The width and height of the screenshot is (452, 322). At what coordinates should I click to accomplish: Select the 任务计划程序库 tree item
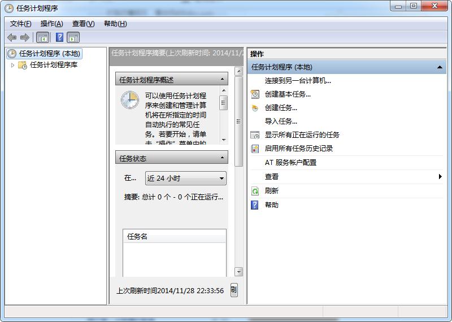54,65
